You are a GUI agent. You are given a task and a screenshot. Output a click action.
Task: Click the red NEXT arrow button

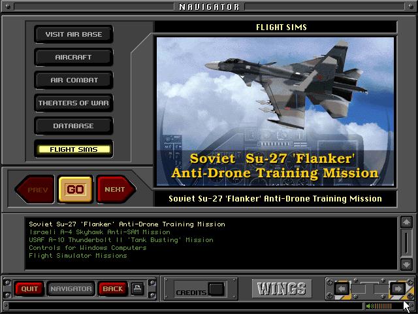coord(116,189)
